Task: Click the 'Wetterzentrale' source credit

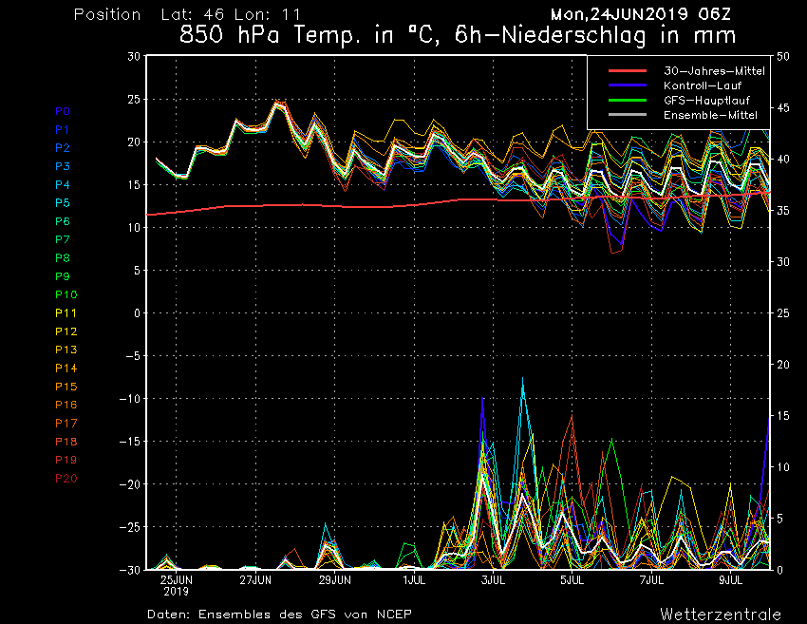Action: click(721, 615)
